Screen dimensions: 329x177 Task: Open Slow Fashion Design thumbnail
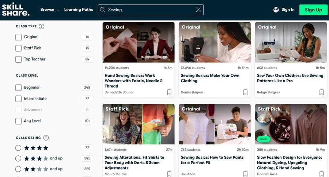291,124
